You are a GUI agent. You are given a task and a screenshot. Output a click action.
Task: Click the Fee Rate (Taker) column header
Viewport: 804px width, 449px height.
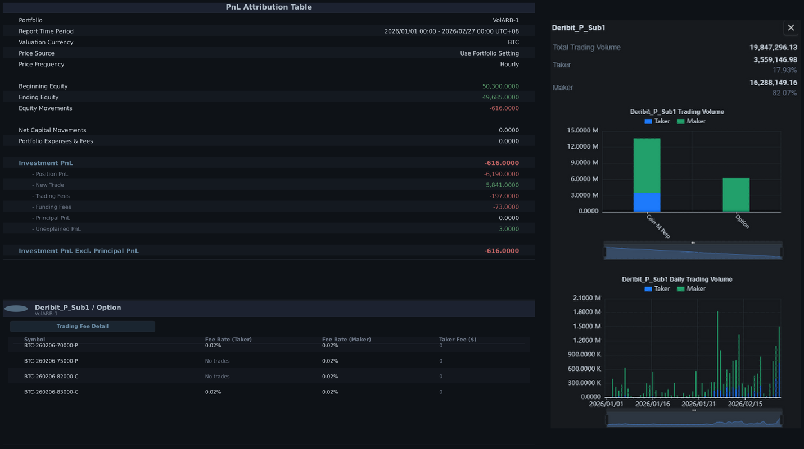pyautogui.click(x=228, y=340)
